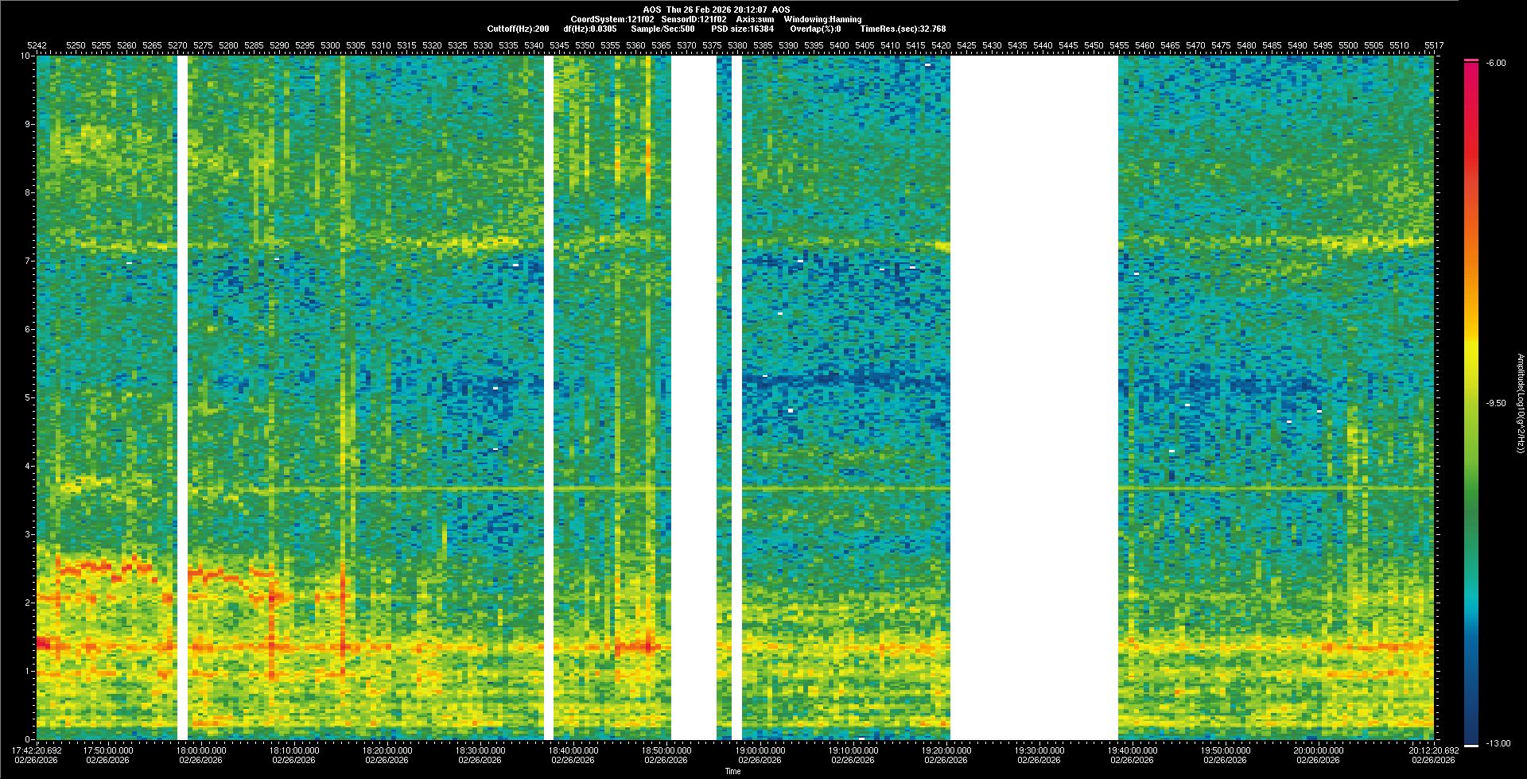The width and height of the screenshot is (1527, 779).
Task: Select time axis label 18:50:00.000
Action: (x=666, y=750)
